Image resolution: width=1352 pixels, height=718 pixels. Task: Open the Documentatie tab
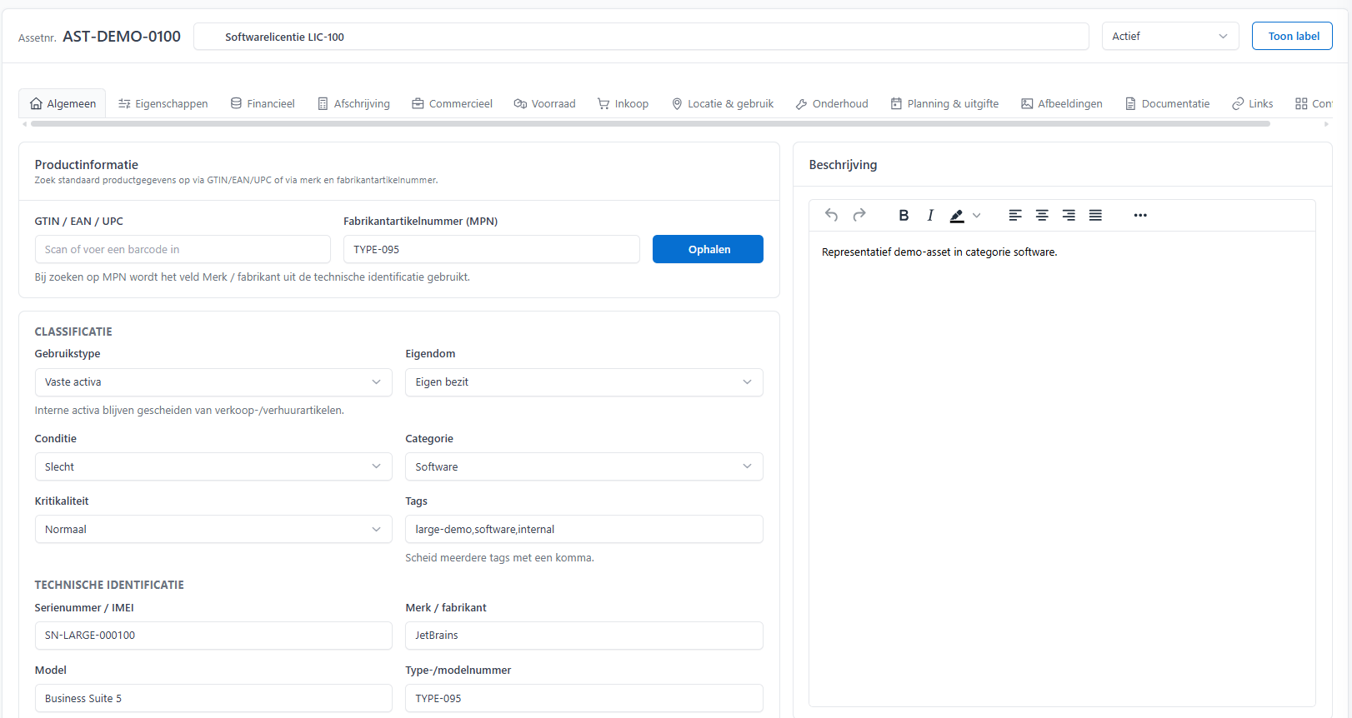click(x=1167, y=103)
